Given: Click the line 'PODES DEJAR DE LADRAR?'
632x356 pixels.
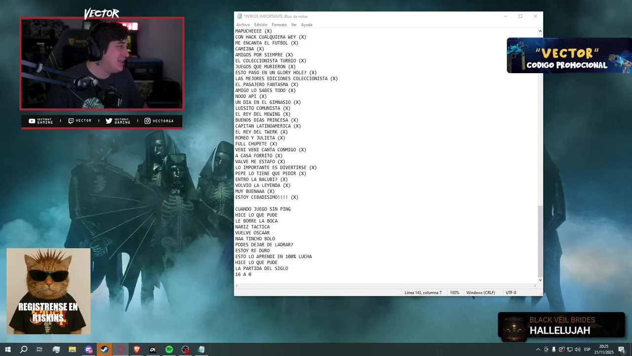Looking at the screenshot, I should click(x=264, y=245).
